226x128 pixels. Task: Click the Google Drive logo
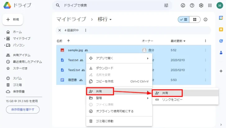(7, 5)
